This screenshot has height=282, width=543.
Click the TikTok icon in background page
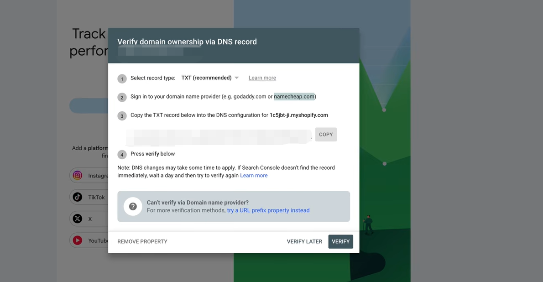coord(78,197)
